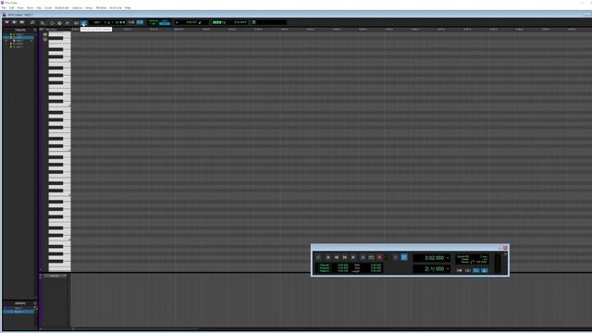This screenshot has width=592, height=333.
Task: Select the highlighted track row in Tracks list
Action: pos(18,37)
